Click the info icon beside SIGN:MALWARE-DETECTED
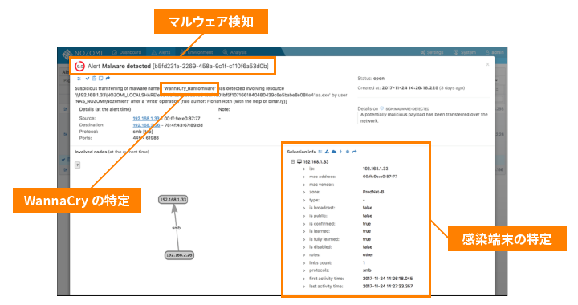 pyautogui.click(x=382, y=108)
